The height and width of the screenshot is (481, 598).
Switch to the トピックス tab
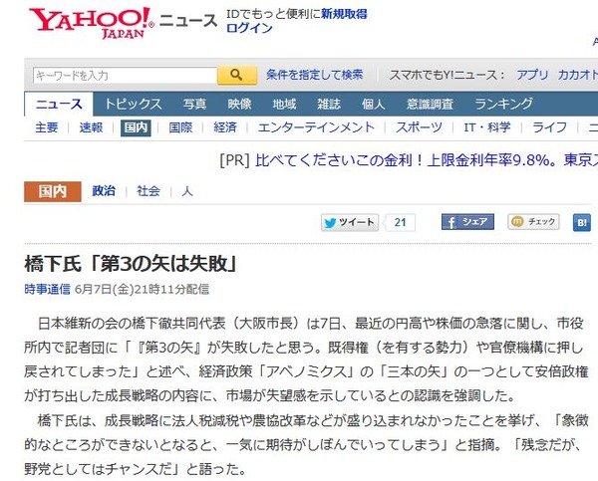click(134, 104)
